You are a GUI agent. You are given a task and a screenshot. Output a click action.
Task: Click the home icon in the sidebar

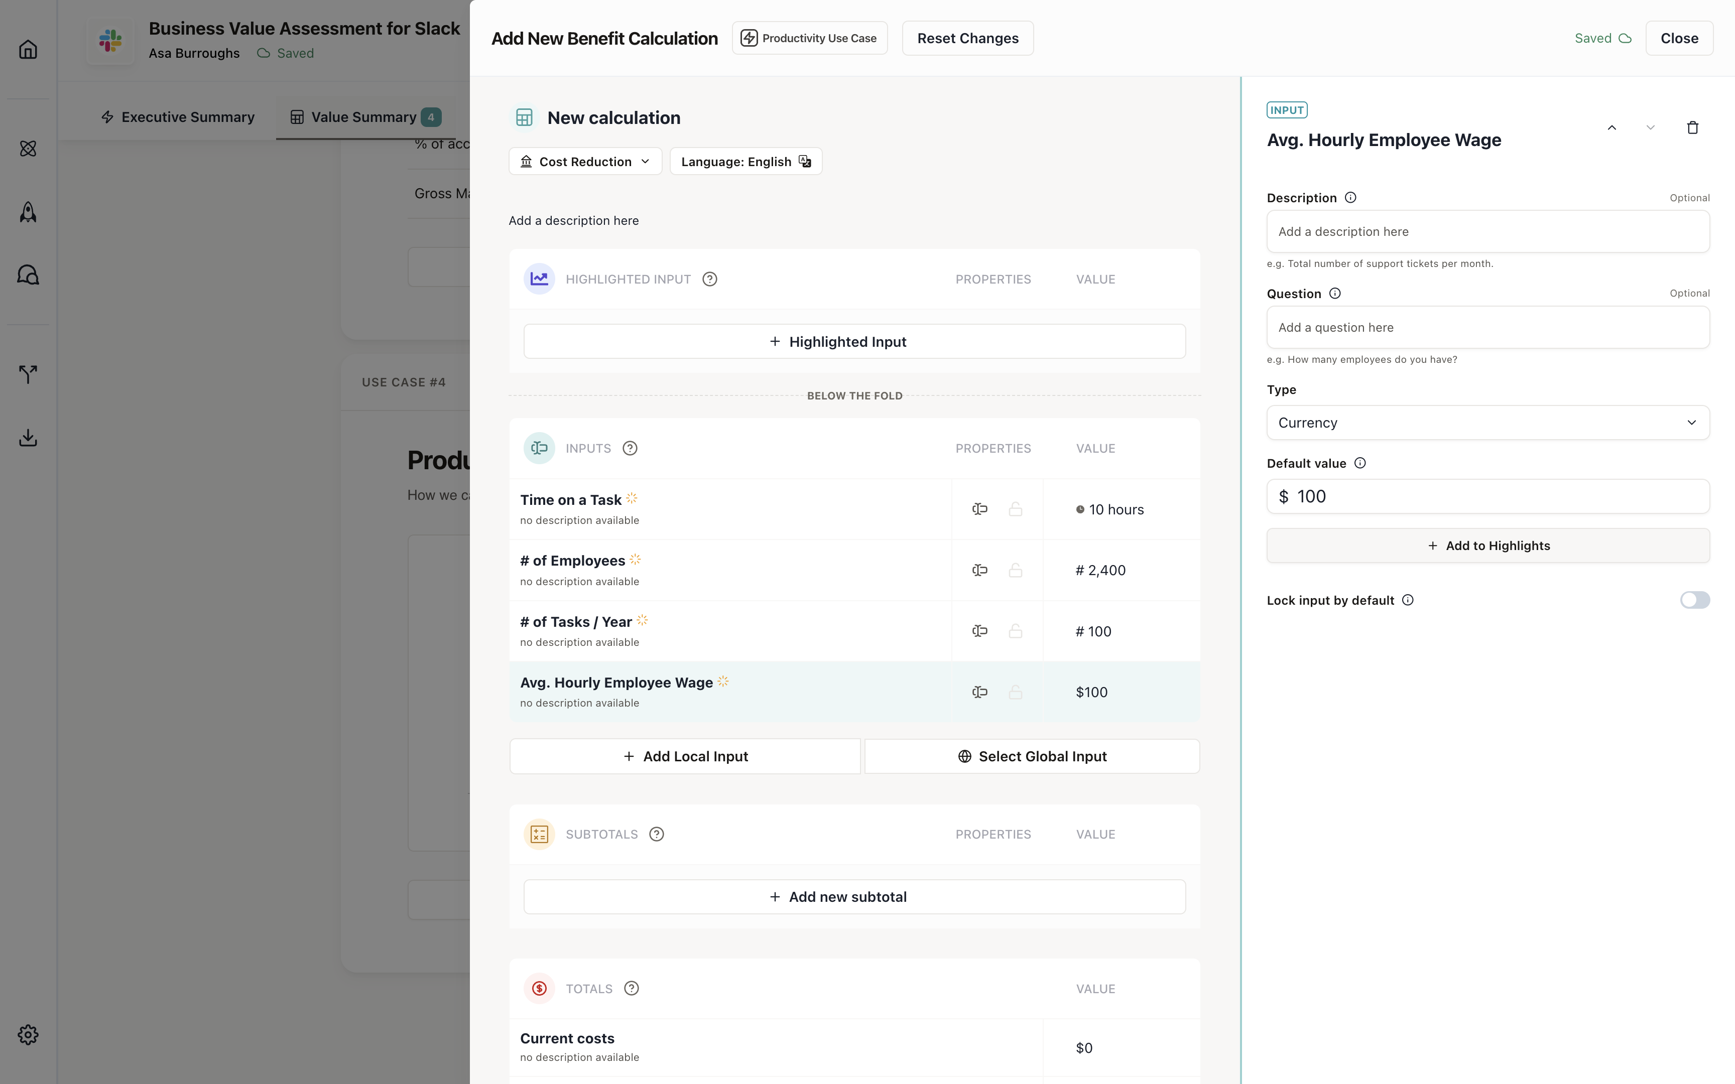point(28,50)
